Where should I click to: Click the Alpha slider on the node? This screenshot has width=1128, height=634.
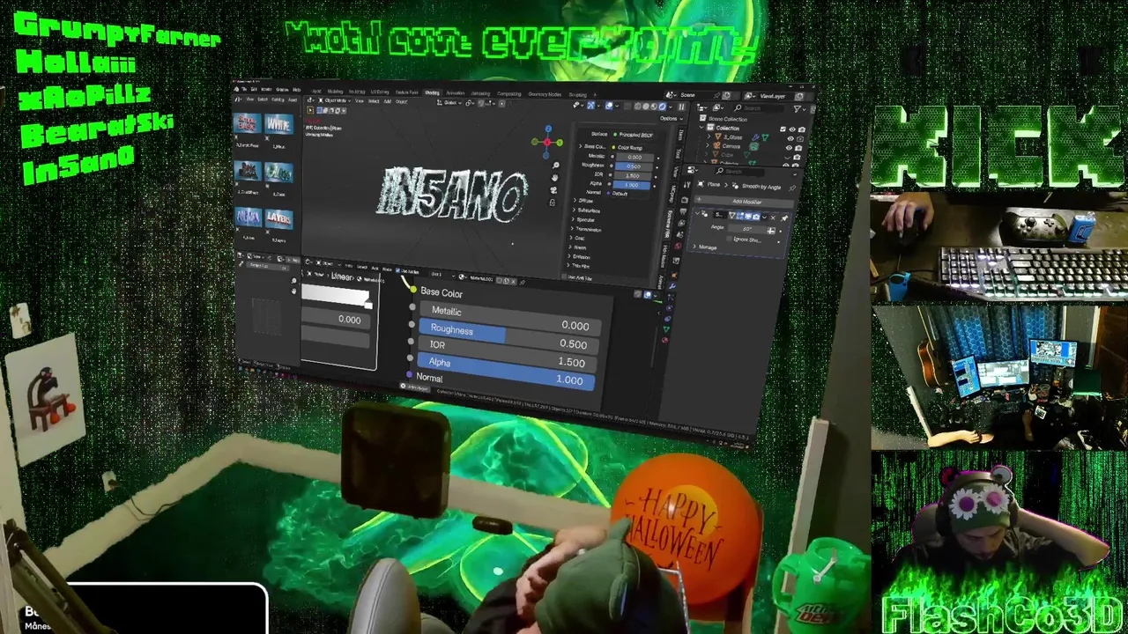point(507,370)
